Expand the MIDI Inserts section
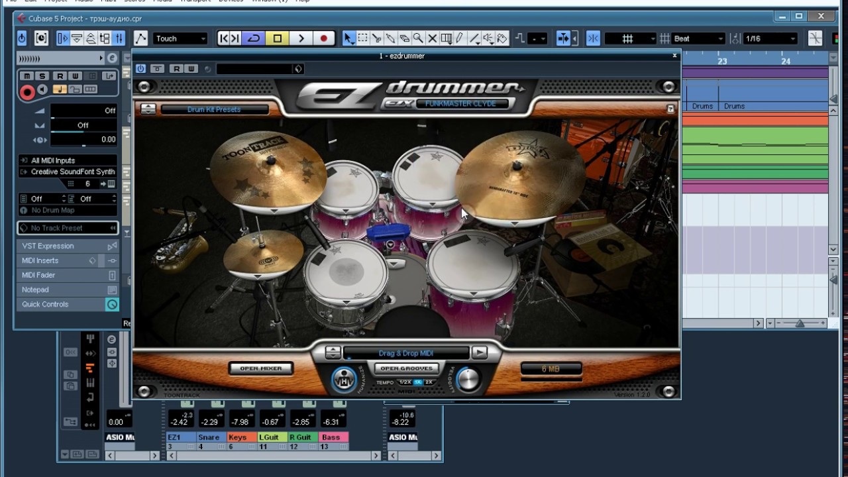Screen dimensions: 848x477 (68, 260)
